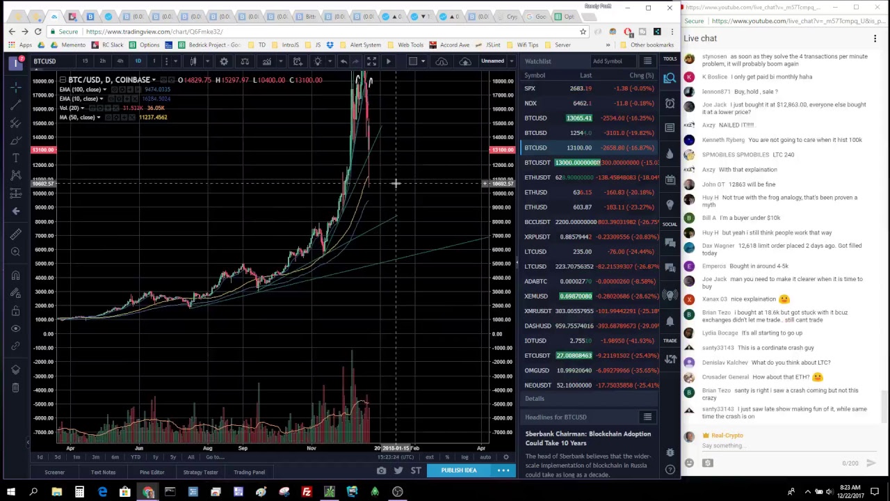890x501 pixels.
Task: Open the ideas lightbulb side panel
Action: pyautogui.click(x=670, y=205)
